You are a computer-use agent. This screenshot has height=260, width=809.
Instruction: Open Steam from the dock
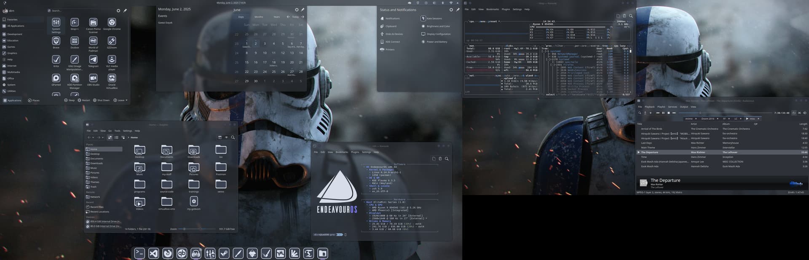[224, 253]
